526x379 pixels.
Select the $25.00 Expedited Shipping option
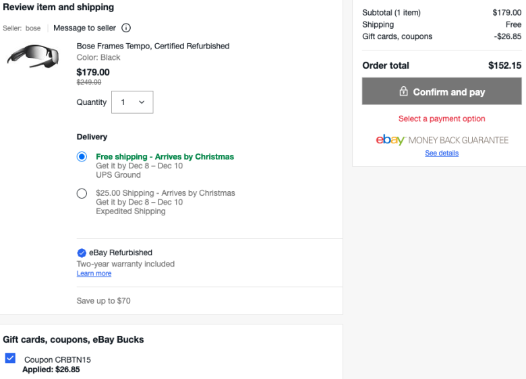(x=82, y=193)
